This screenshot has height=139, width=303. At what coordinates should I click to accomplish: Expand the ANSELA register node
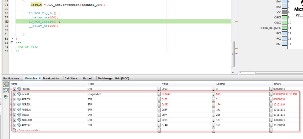pos(11,109)
